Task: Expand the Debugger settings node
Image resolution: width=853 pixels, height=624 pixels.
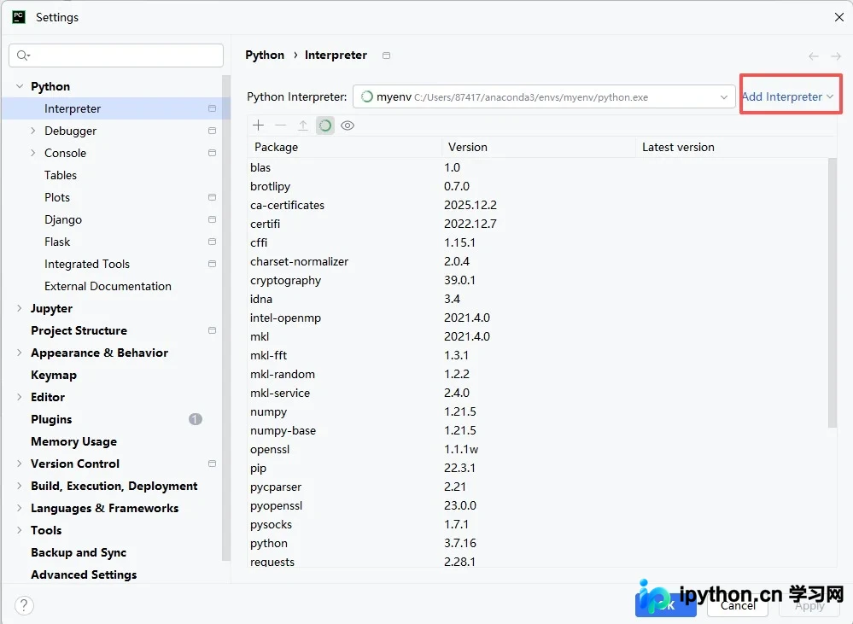Action: coord(33,131)
